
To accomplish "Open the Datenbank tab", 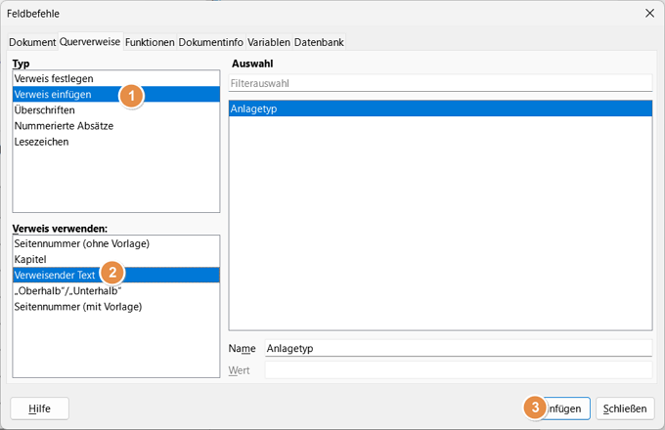I will pyautogui.click(x=319, y=42).
